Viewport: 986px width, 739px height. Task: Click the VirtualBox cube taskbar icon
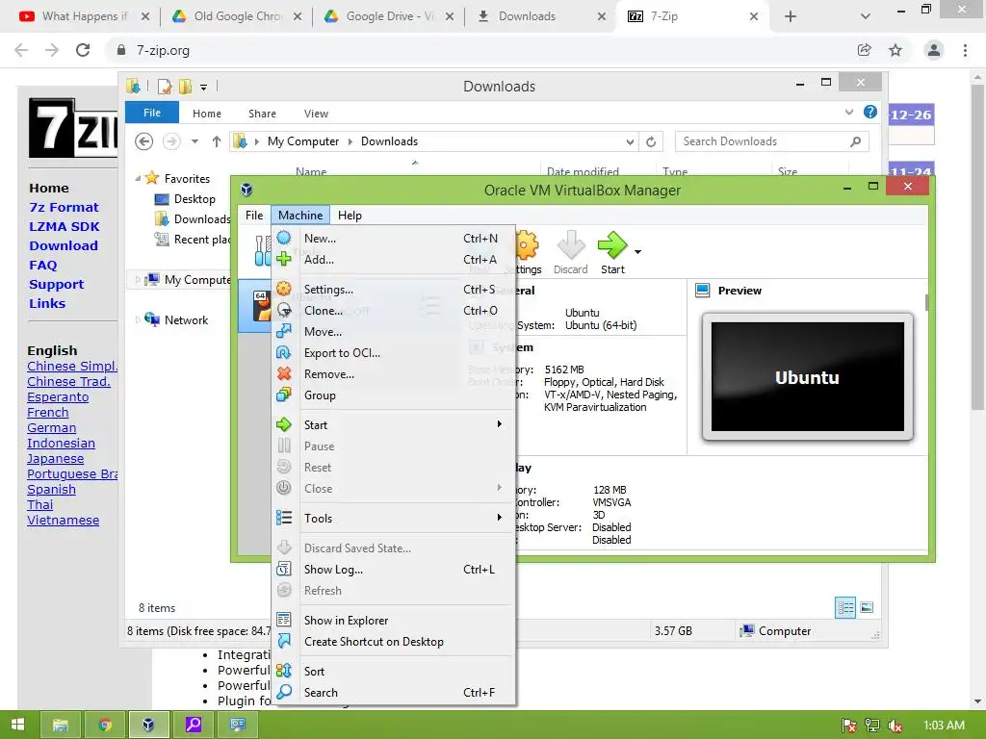click(148, 725)
